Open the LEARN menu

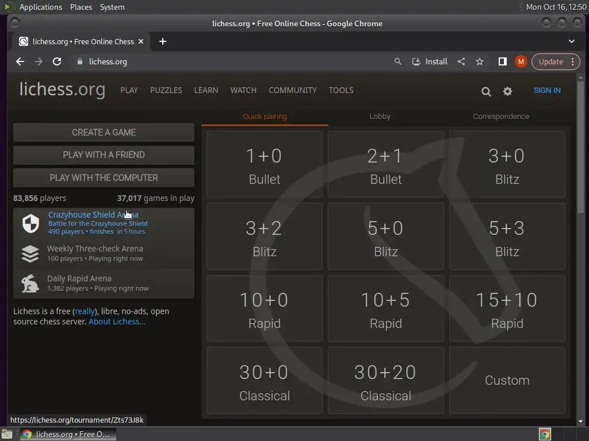point(206,90)
